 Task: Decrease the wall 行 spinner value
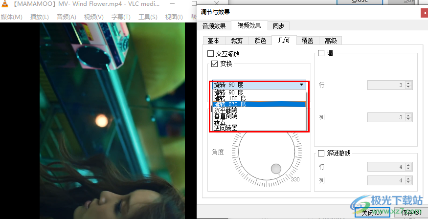pyautogui.click(x=408, y=88)
